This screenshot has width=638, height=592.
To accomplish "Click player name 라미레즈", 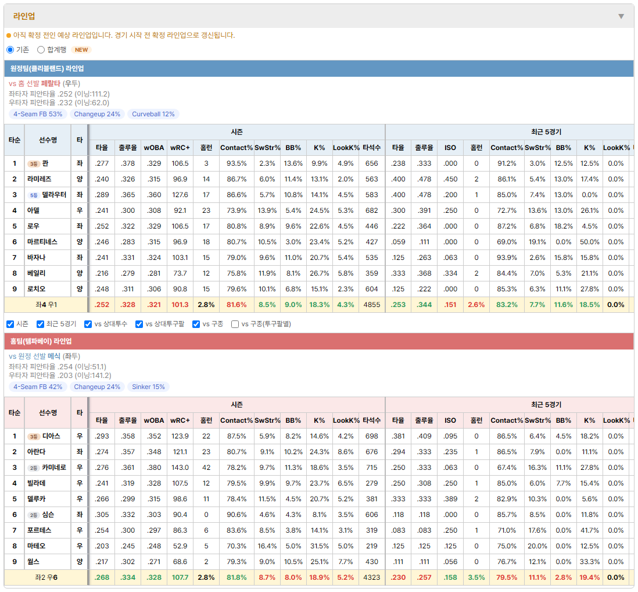I will click(x=40, y=179).
